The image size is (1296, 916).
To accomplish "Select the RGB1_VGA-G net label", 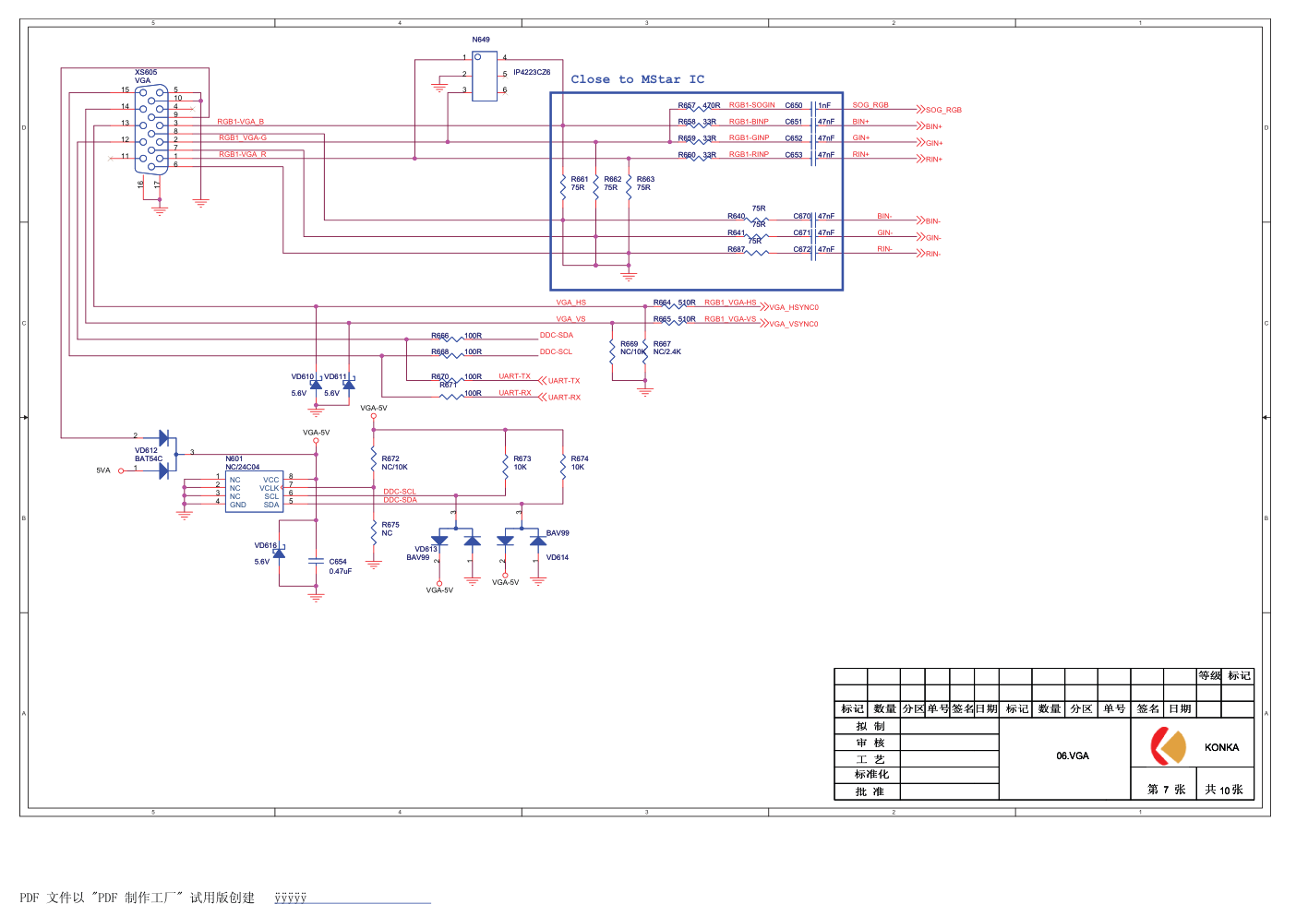I will [x=243, y=137].
